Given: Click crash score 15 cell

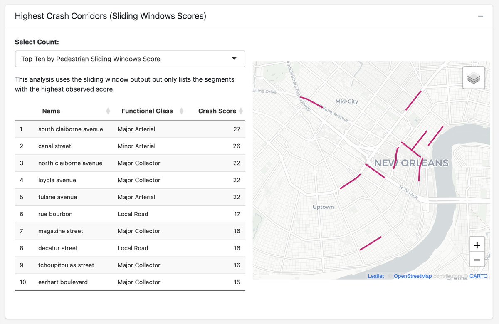Looking at the screenshot, I should [x=237, y=282].
